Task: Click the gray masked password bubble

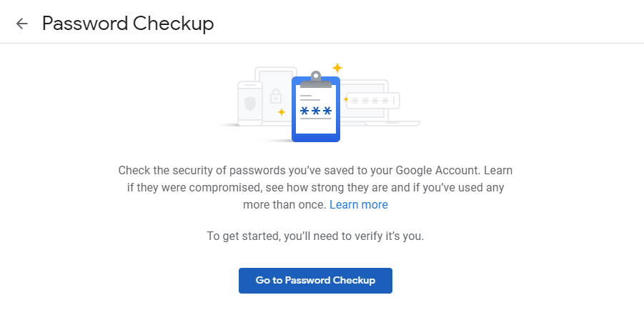Action: [372, 101]
